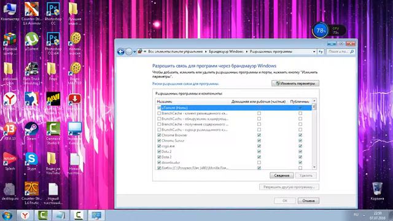
Task: Click the list scrollbar down arrow
Action: tap(314, 167)
